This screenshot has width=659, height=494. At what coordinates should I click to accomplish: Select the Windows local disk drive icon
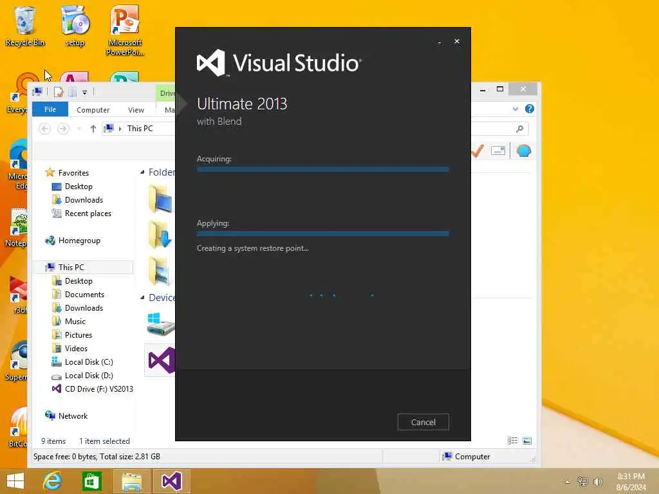pyautogui.click(x=160, y=324)
